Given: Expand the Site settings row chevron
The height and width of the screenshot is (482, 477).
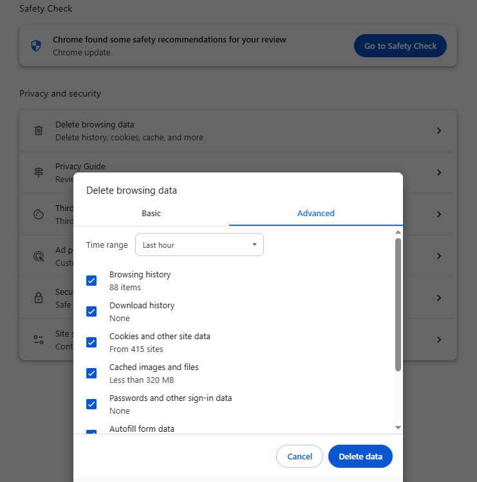Looking at the screenshot, I should [439, 340].
